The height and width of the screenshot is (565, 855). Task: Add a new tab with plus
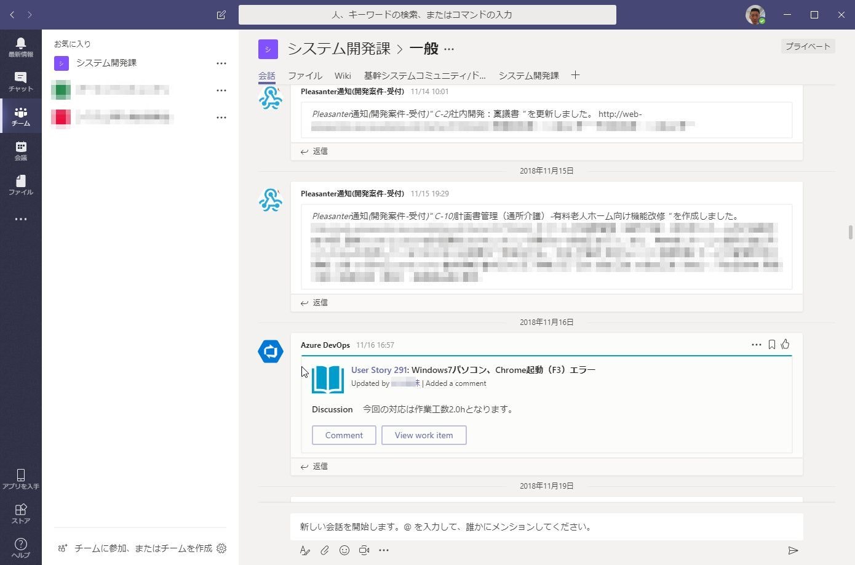pyautogui.click(x=575, y=75)
